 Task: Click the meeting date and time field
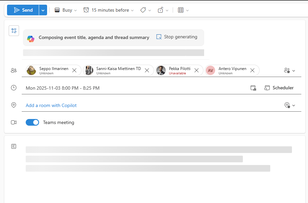coord(63,88)
